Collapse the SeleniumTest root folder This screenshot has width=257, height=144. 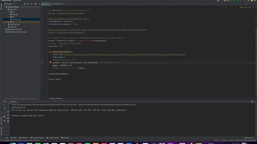coord(4,7)
